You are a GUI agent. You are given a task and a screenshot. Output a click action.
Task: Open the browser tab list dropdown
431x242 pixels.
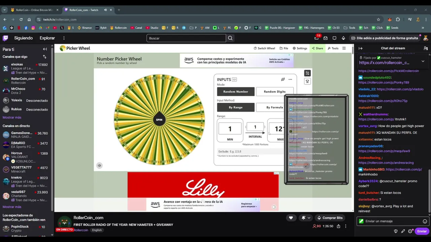(4, 10)
